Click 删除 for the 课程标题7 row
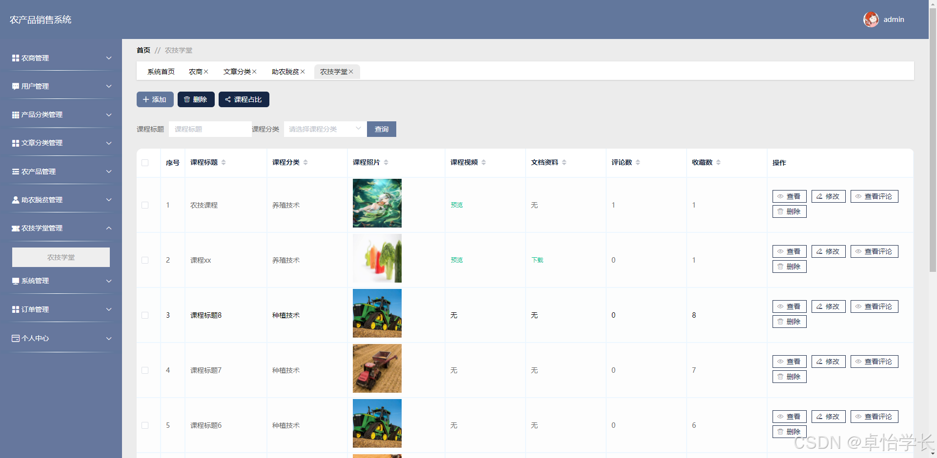 (x=789, y=377)
